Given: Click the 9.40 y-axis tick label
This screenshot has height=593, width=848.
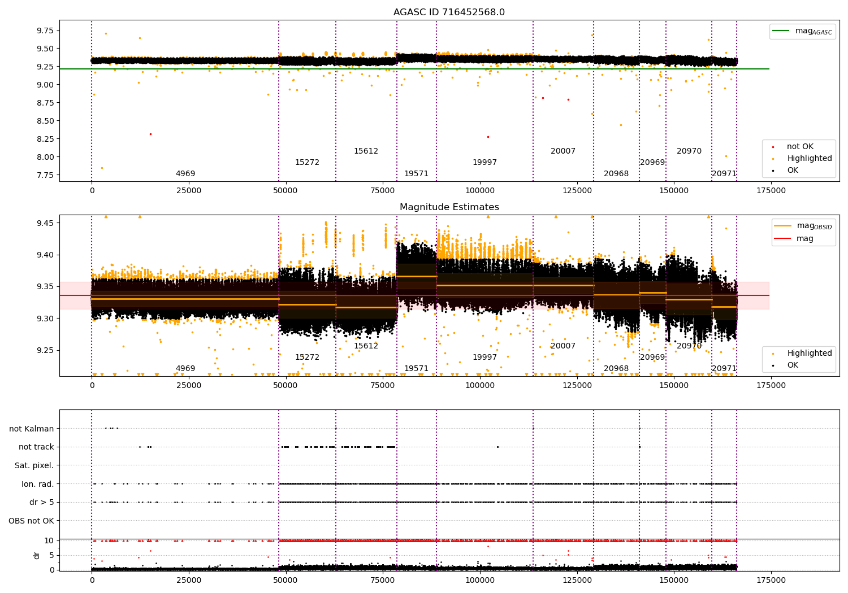Looking at the screenshot, I should 44,255.
